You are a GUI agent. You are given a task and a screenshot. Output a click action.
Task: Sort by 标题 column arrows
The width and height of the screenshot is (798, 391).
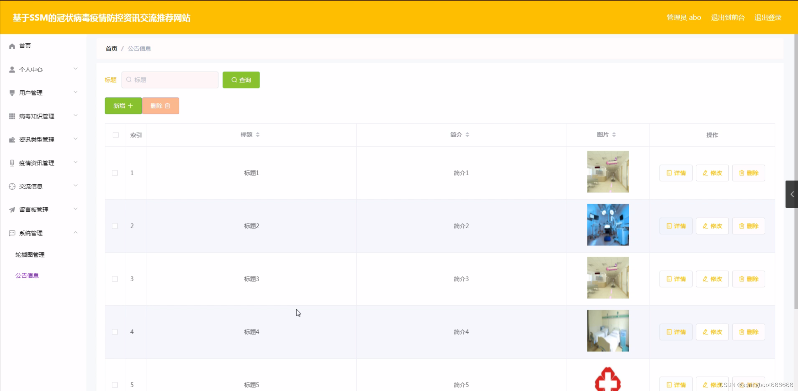click(x=258, y=135)
